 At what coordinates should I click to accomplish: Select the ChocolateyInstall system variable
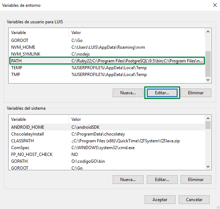107,134
